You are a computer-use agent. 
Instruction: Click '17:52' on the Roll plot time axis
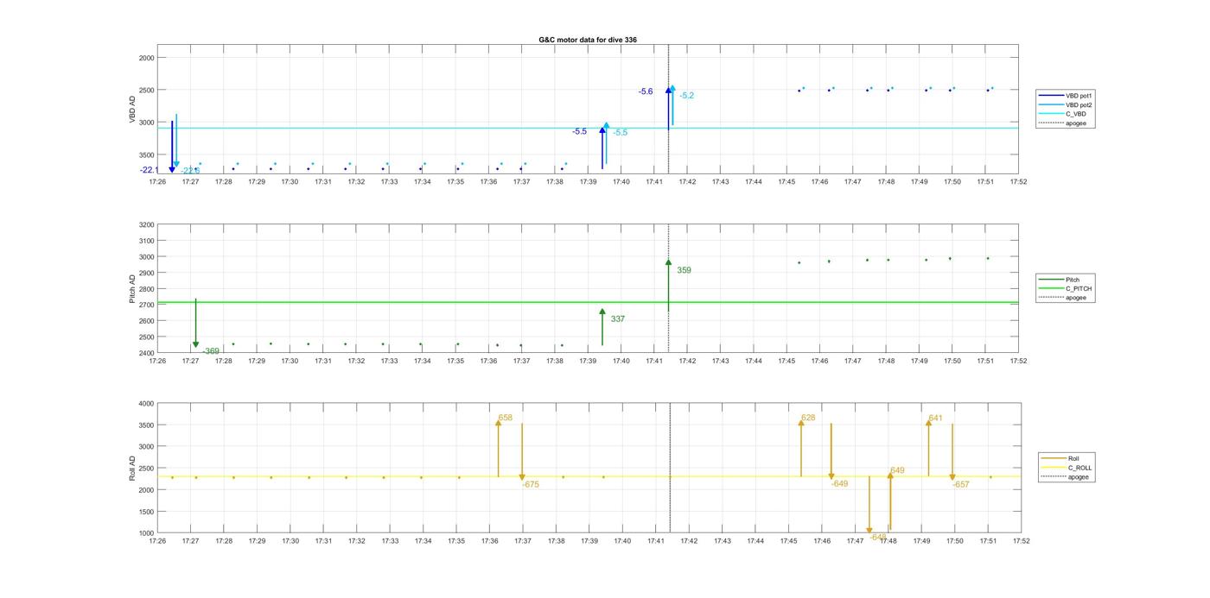click(x=1021, y=541)
